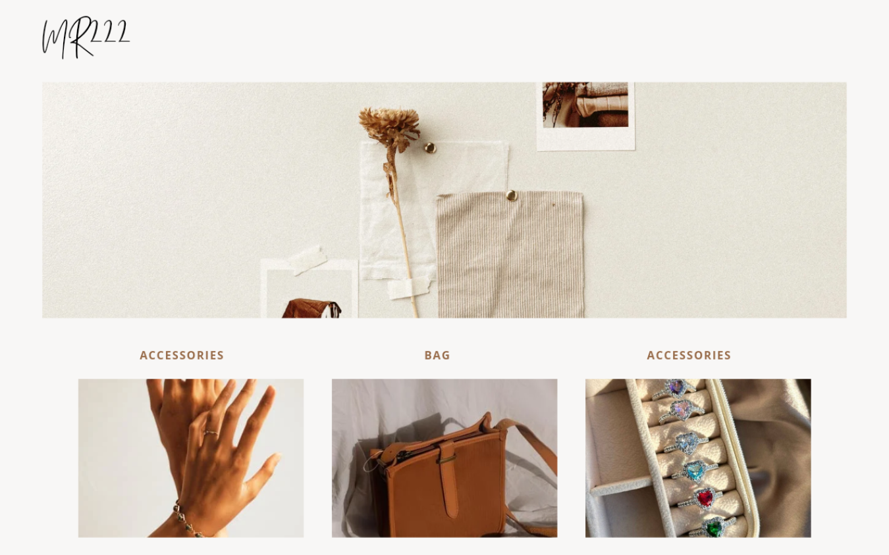
Task: Click the hero banner mood board image
Action: click(x=444, y=200)
